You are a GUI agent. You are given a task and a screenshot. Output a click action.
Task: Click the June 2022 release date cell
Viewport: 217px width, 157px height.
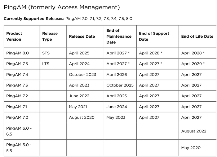(x=79, y=96)
